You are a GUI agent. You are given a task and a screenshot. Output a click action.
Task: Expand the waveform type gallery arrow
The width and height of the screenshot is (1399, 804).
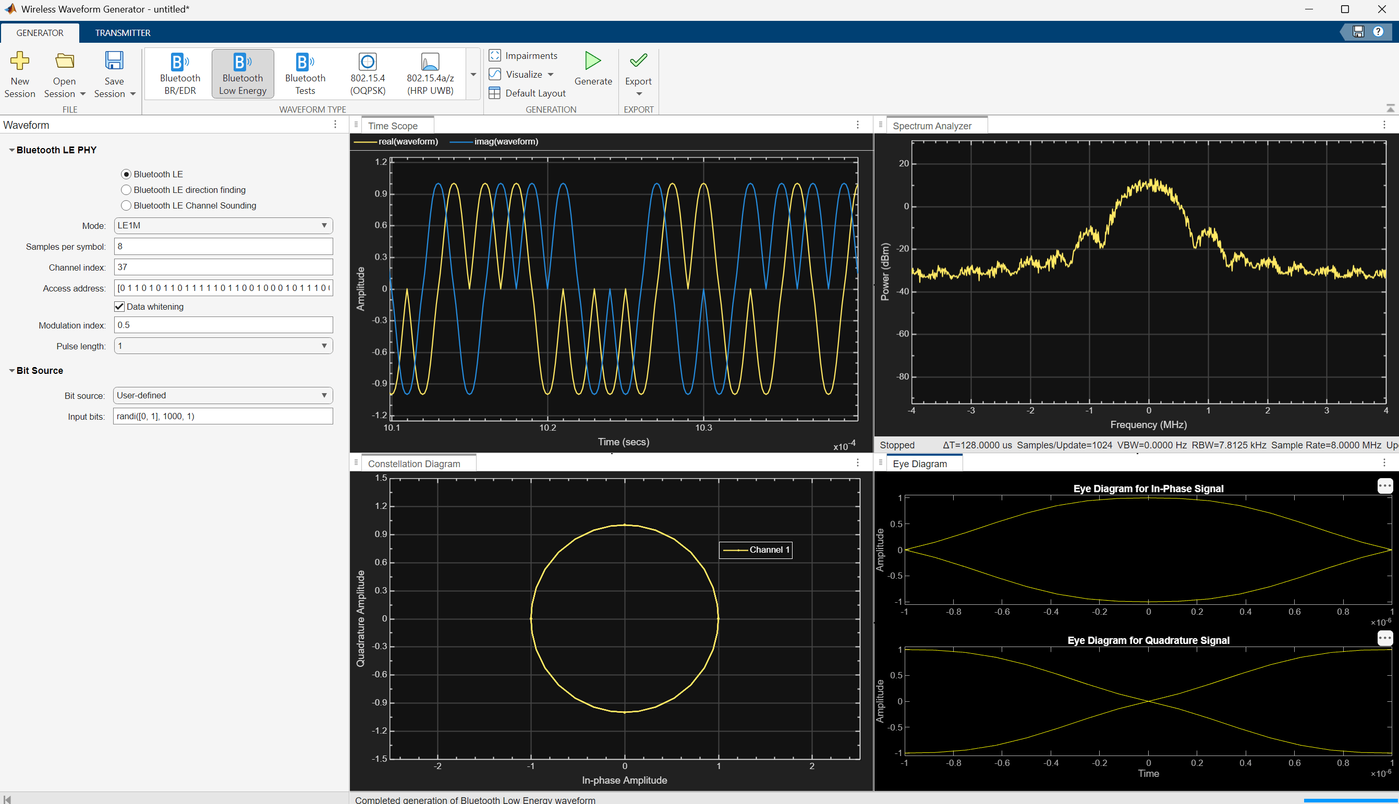pyautogui.click(x=473, y=74)
